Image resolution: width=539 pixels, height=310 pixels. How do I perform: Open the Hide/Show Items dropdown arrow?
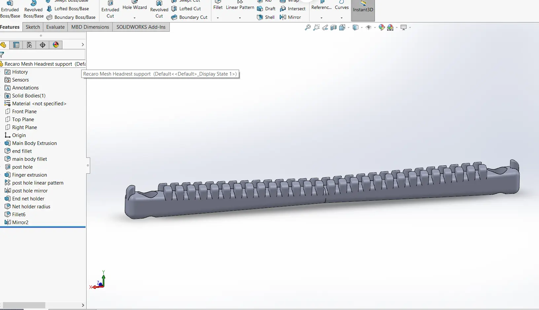point(375,27)
